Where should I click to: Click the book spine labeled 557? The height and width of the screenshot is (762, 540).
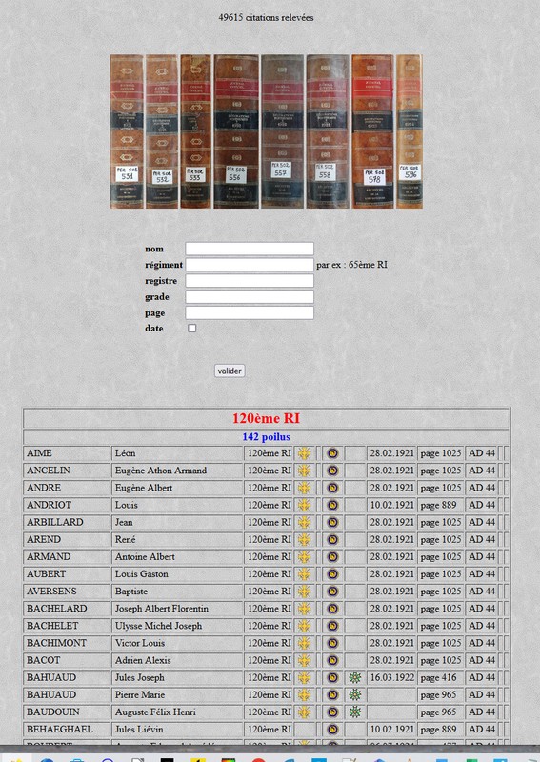coord(282,131)
